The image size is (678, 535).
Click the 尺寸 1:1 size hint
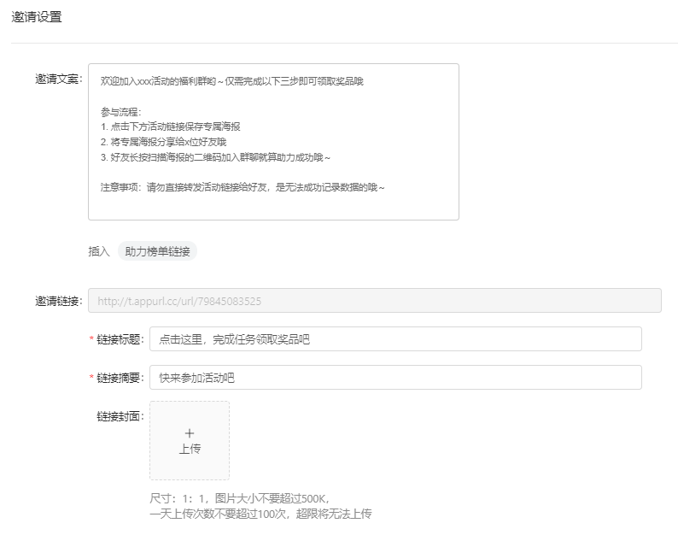click(x=240, y=498)
